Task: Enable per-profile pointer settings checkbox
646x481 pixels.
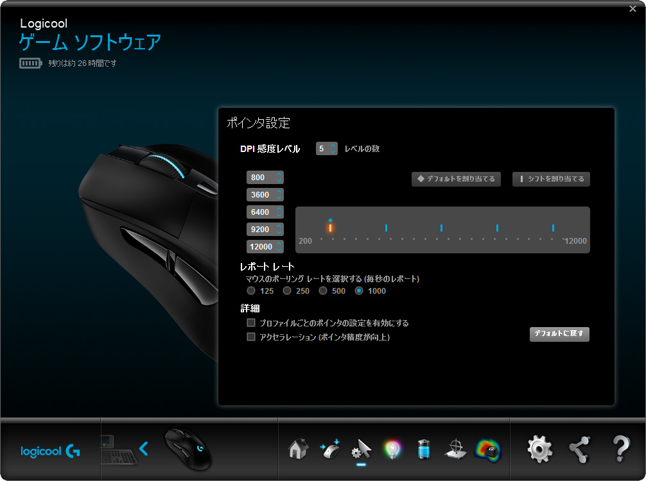Action: (251, 322)
